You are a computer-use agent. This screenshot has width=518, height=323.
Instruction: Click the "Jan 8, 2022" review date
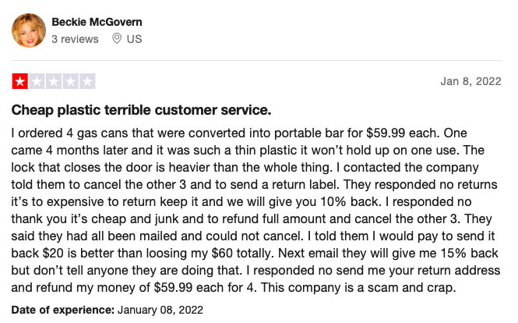470,81
